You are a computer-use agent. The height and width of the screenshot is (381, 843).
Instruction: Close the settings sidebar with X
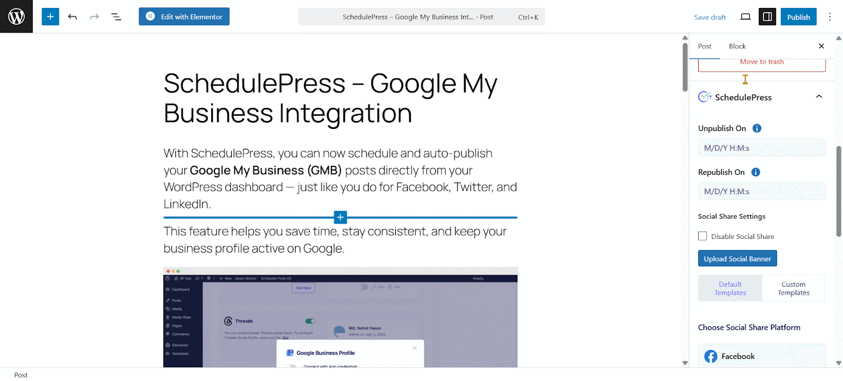pos(821,46)
